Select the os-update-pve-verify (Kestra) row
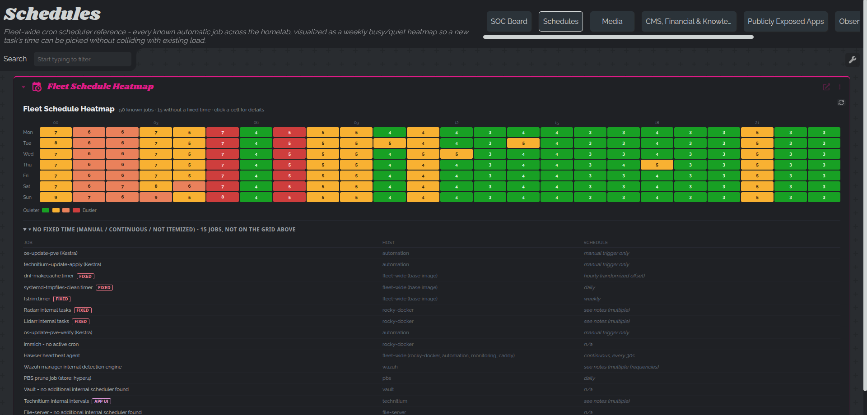 [432, 332]
